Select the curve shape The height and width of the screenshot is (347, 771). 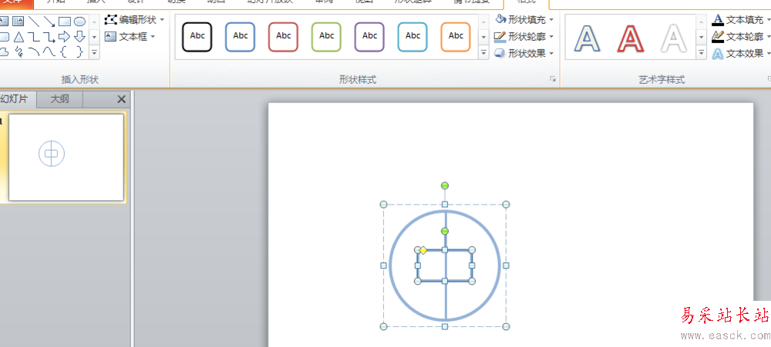(49, 52)
